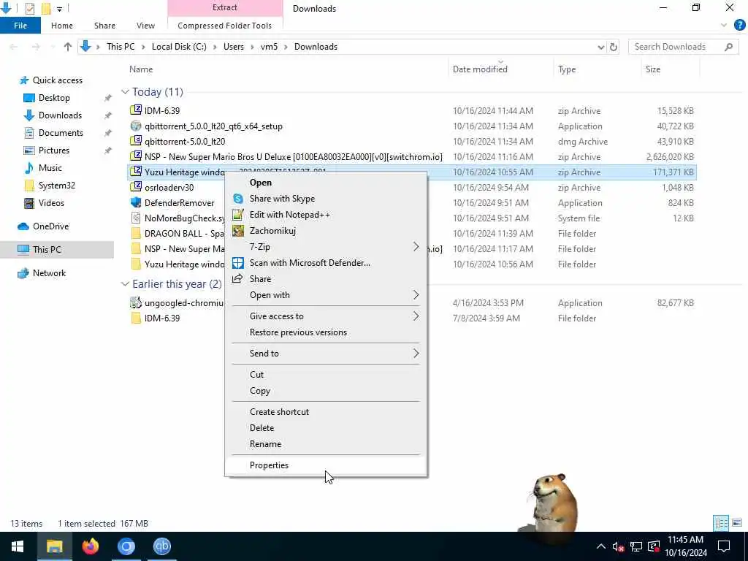Screen dimensions: 748x561
Task: Open Music in the navigation pane
Action: pyautogui.click(x=50, y=168)
